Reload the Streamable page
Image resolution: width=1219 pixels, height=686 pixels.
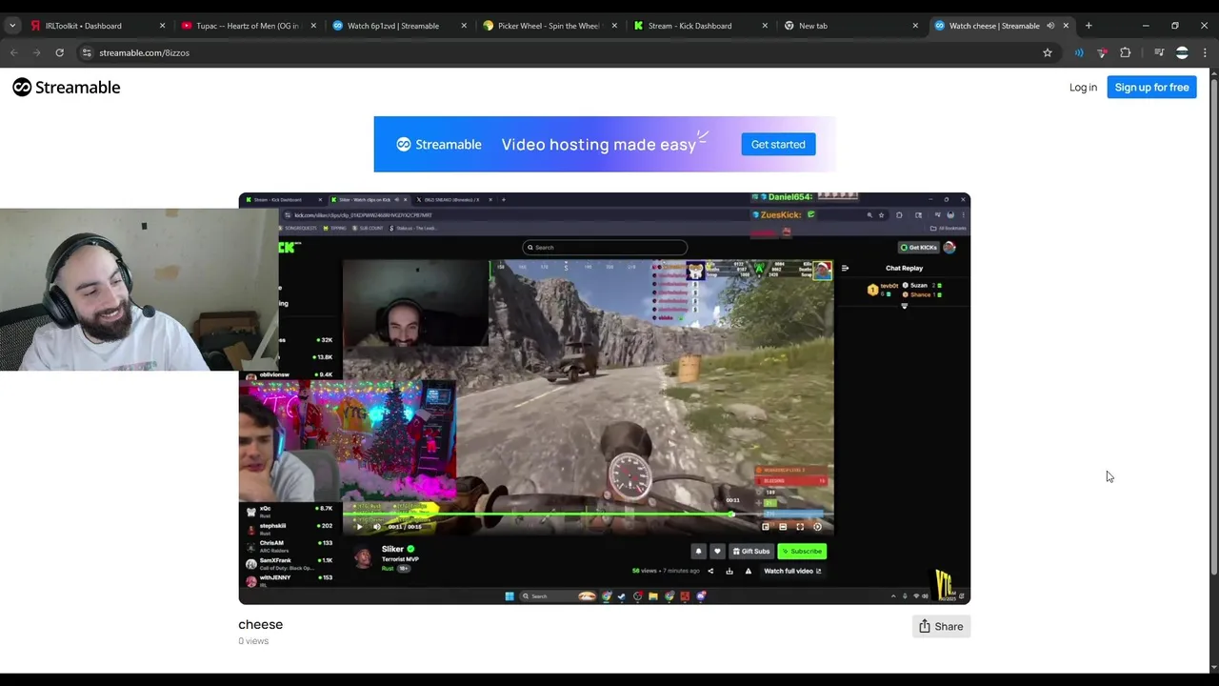tap(59, 52)
